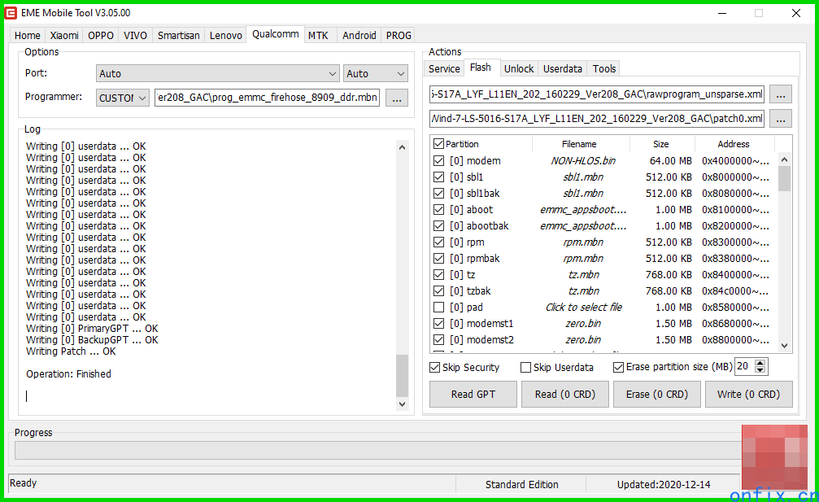Click the Size column header
The height and width of the screenshot is (502, 819).
click(660, 144)
